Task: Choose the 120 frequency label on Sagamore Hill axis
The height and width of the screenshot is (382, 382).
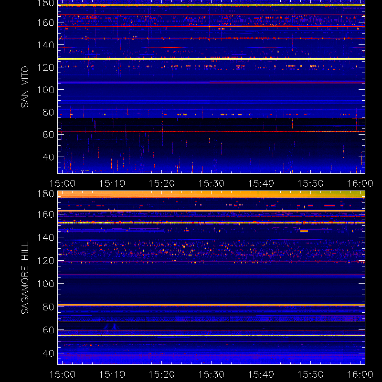Action: point(45,261)
